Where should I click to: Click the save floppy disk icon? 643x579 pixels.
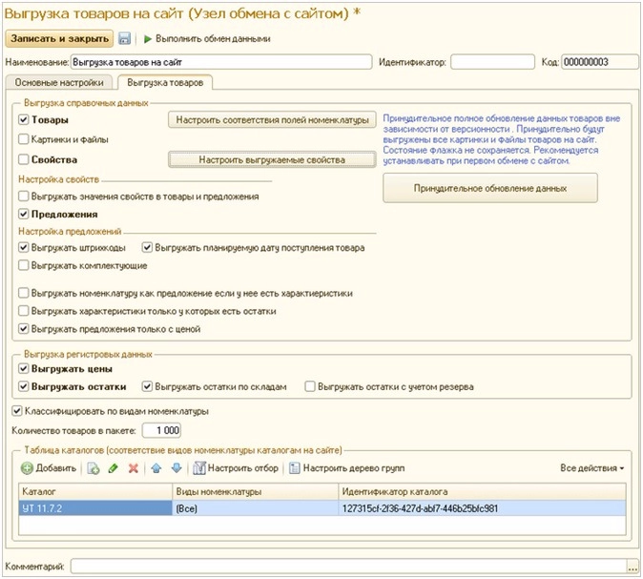(124, 39)
